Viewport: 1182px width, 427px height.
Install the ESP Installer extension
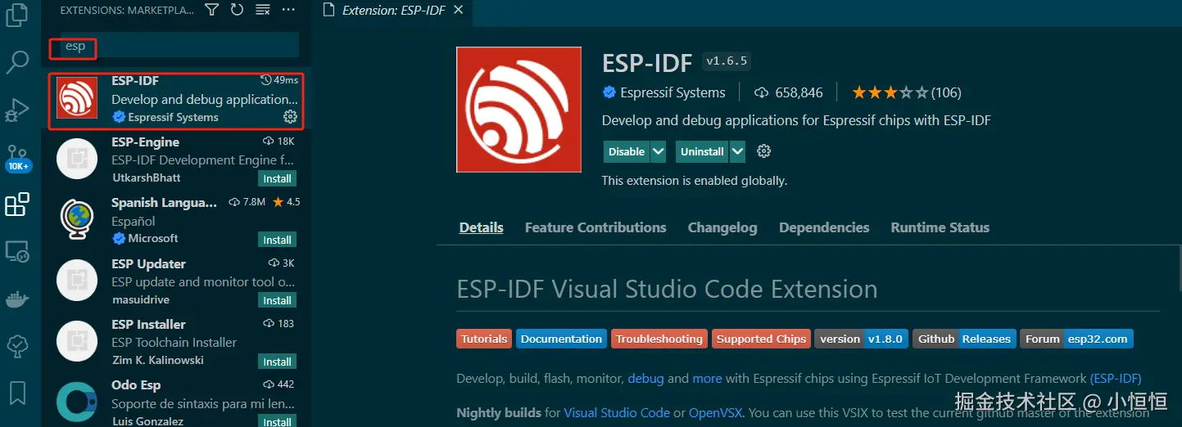(x=277, y=362)
